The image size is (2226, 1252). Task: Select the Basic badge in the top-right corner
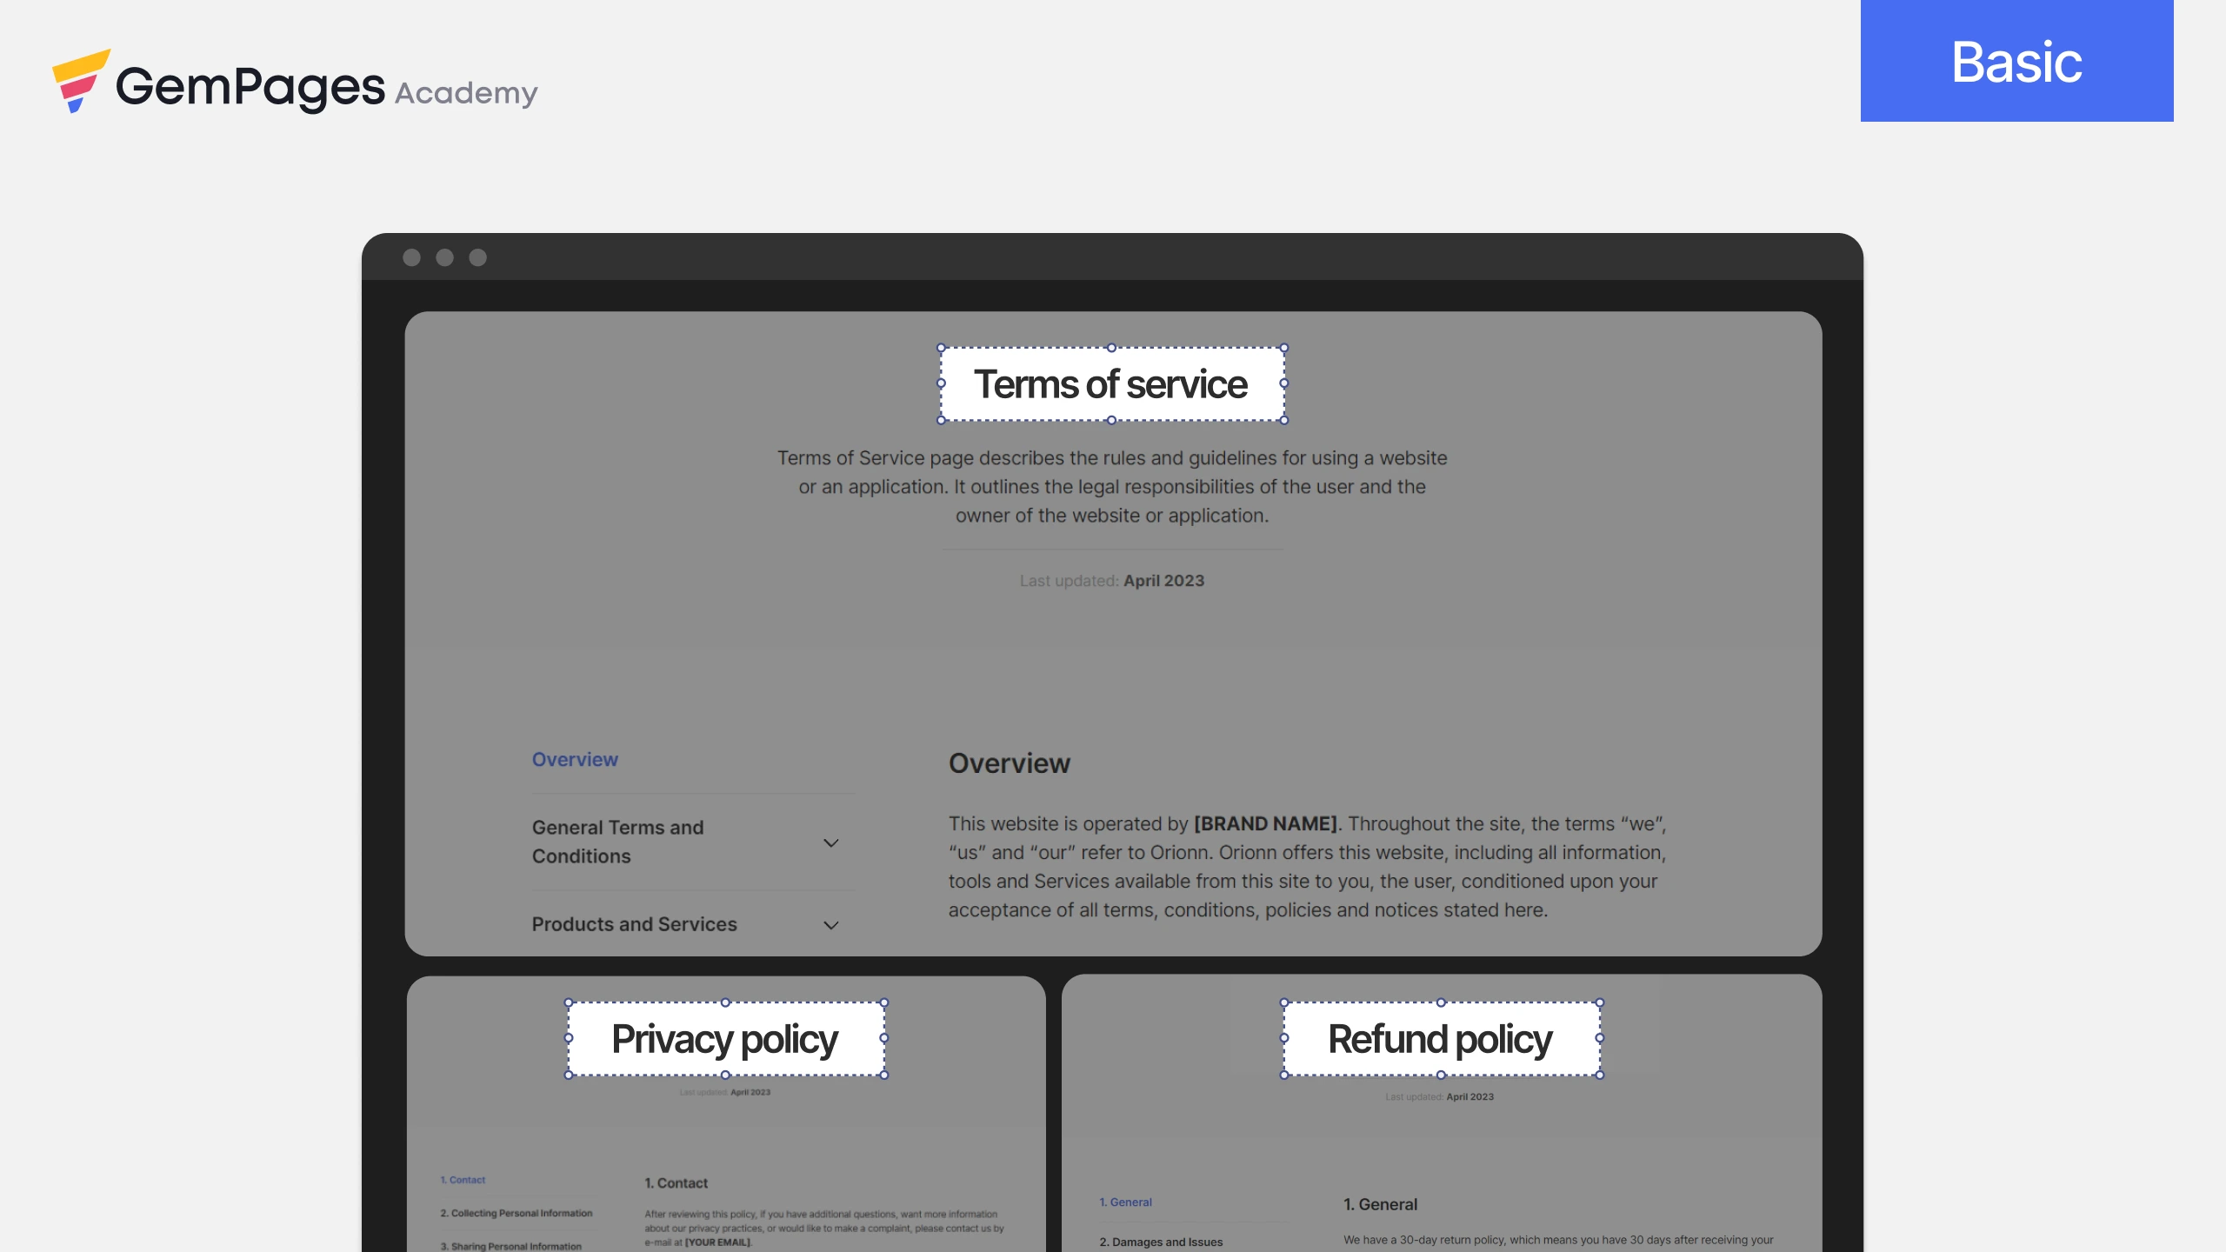pos(2016,61)
